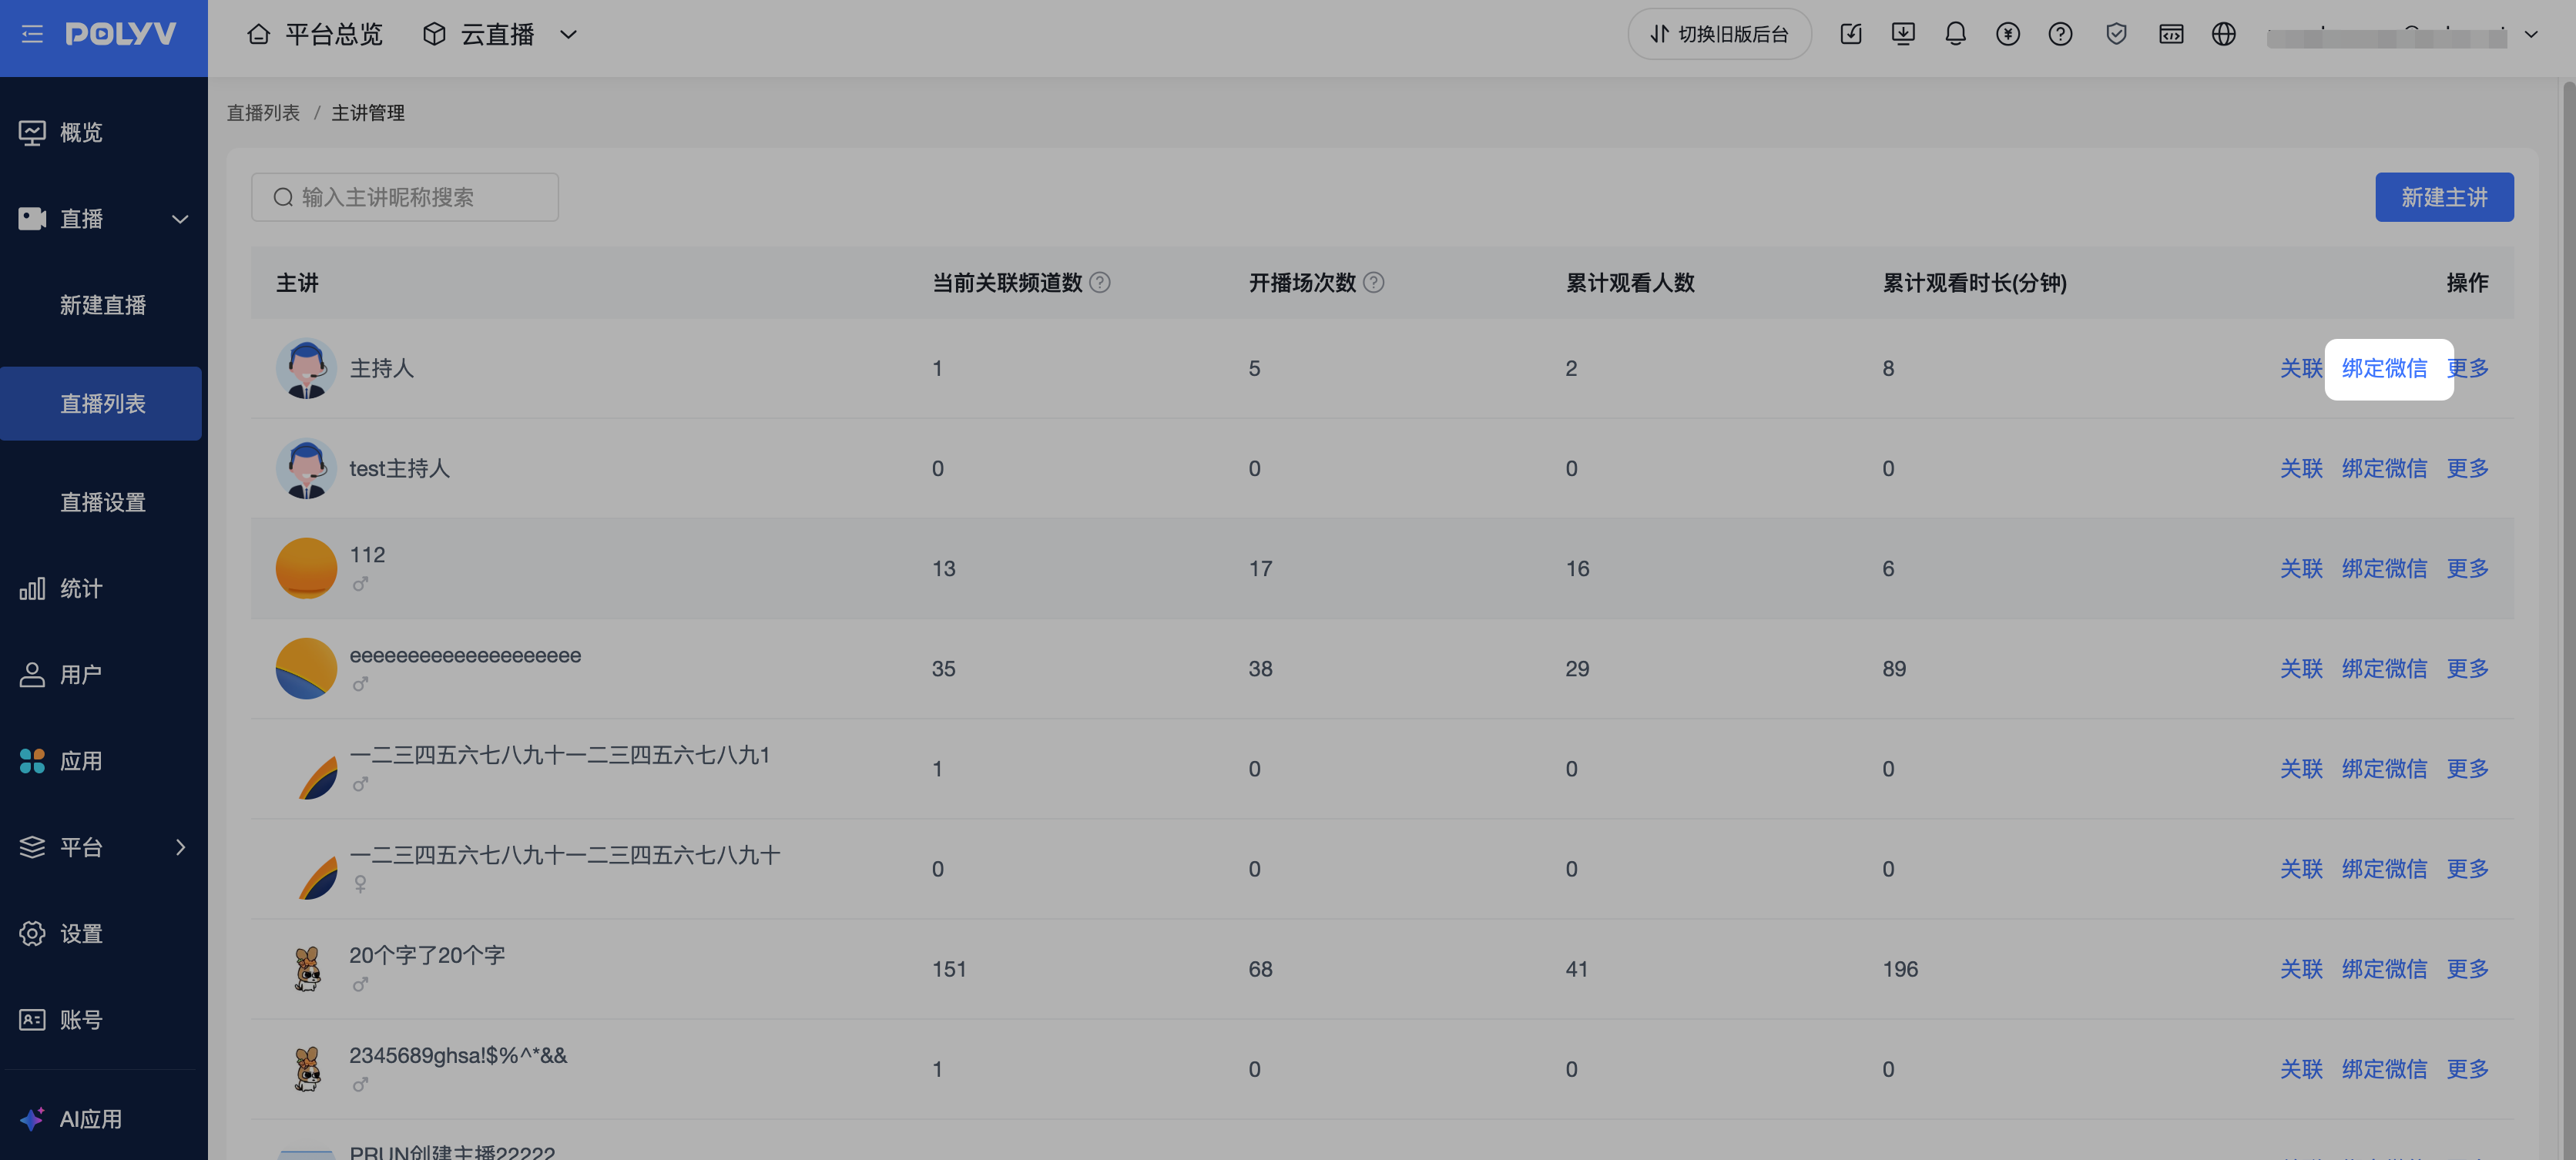Collapse the sidebar with the hamburger icon
Viewport: 2576px width, 1160px height.
[x=32, y=34]
